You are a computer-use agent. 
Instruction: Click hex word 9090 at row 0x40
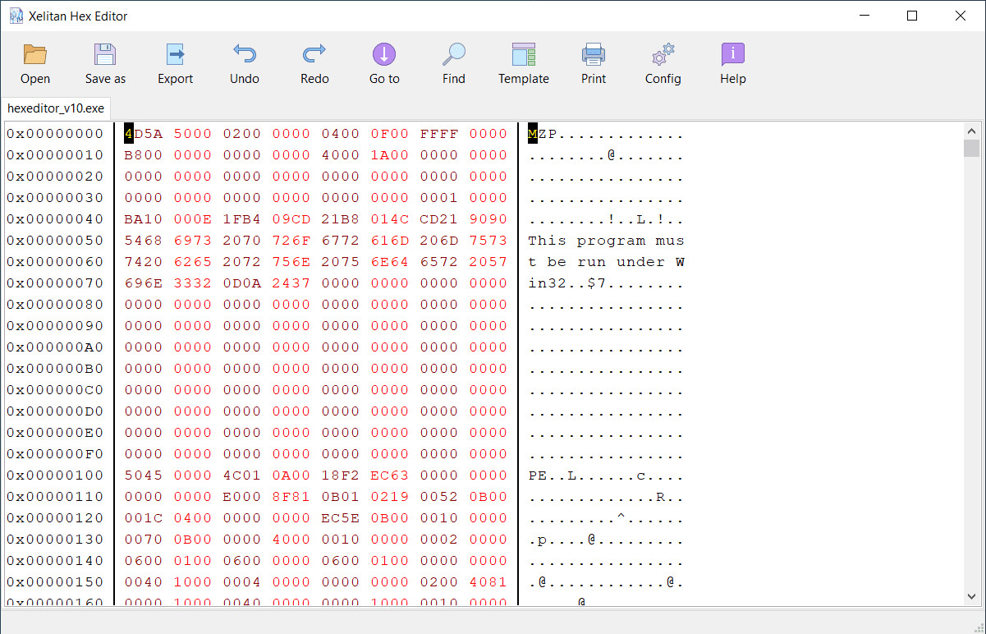tap(488, 219)
